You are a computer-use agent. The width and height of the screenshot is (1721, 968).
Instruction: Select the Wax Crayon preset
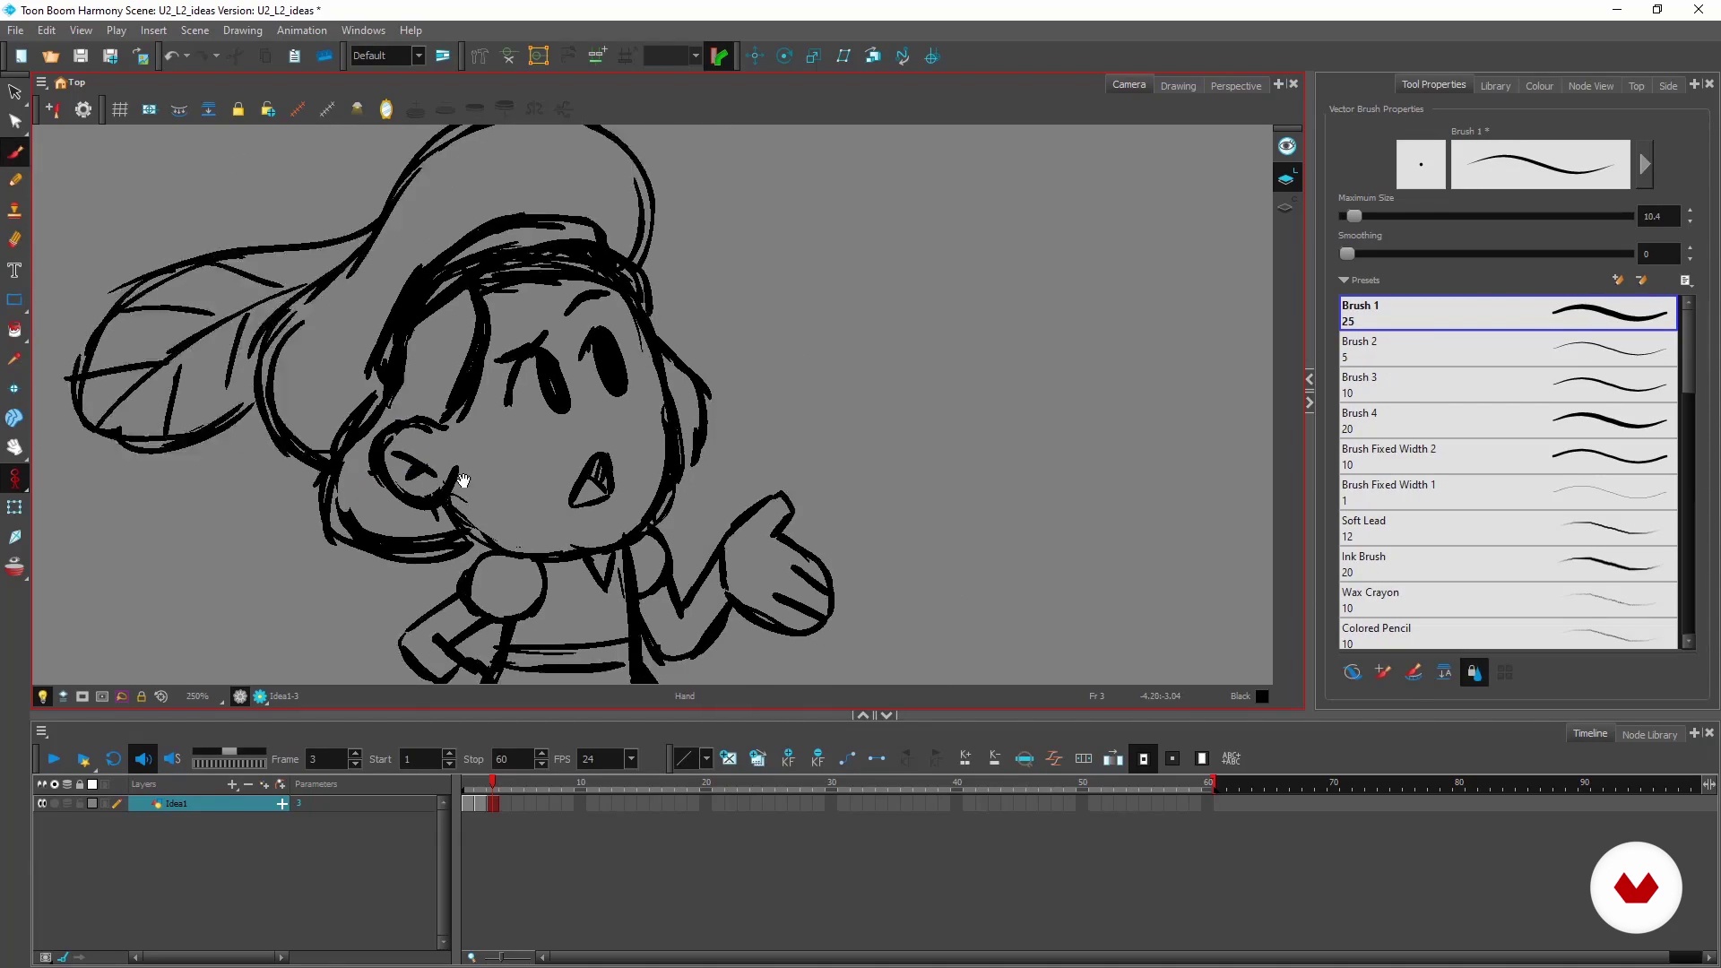(1508, 601)
